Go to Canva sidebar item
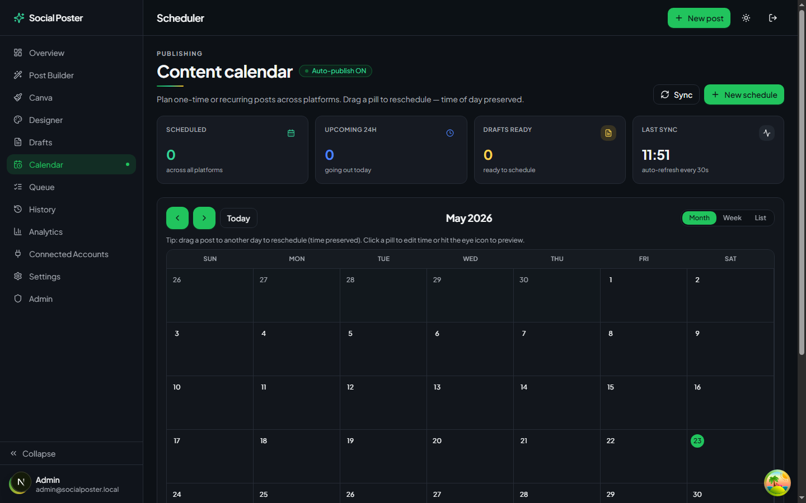Screen dimensions: 806x503 [71, 97]
